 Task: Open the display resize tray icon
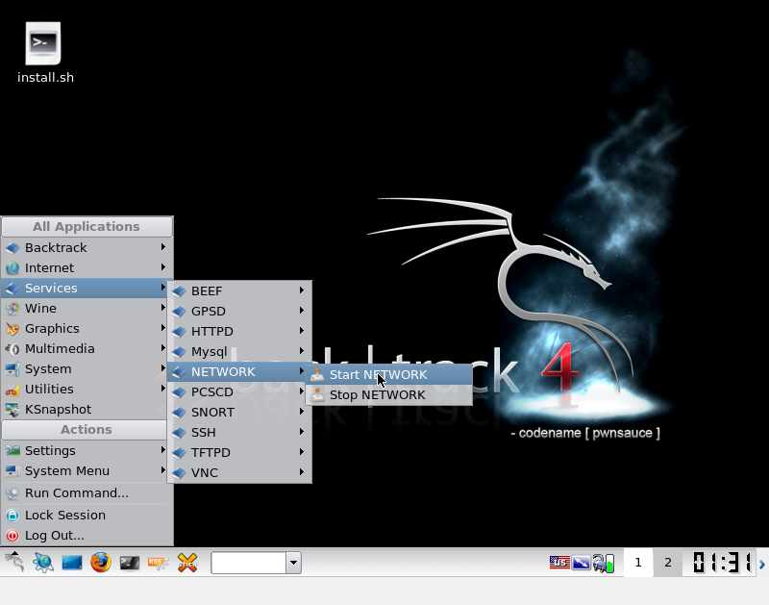tap(582, 563)
